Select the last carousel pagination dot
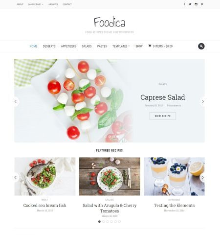This screenshot has height=235, width=220. 119,221
